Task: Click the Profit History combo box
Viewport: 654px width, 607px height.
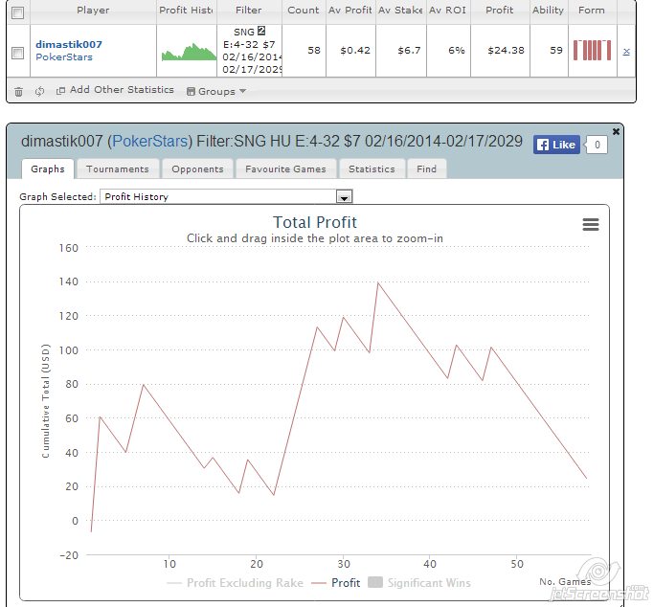Action: (226, 196)
